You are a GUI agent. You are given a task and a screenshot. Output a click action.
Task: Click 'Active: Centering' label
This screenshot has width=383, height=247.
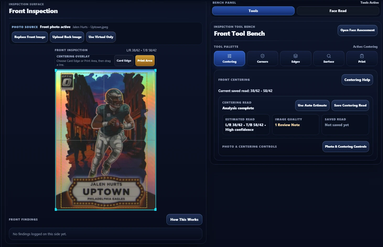pyautogui.click(x=365, y=47)
